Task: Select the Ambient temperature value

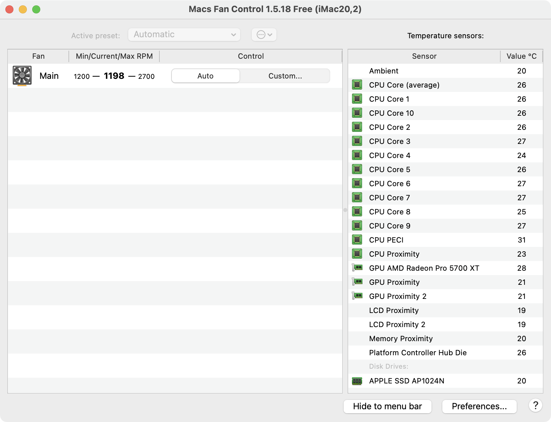Action: pos(521,71)
